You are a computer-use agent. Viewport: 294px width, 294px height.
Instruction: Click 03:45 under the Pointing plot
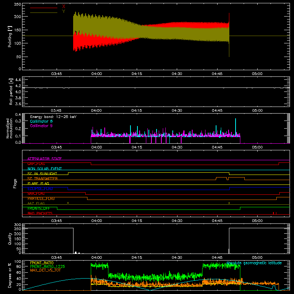coord(57,74)
